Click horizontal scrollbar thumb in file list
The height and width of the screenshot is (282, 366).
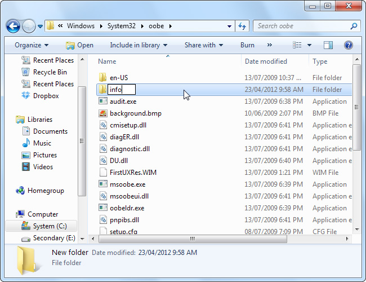(x=193, y=239)
